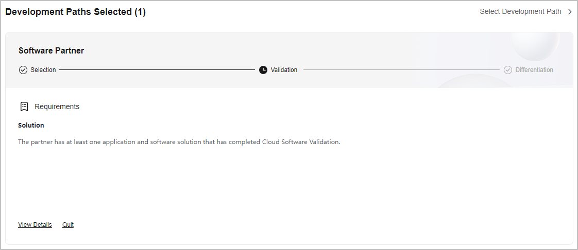Click the Development Paths Selected (1) heading
Image resolution: width=578 pixels, height=250 pixels.
coord(76,12)
